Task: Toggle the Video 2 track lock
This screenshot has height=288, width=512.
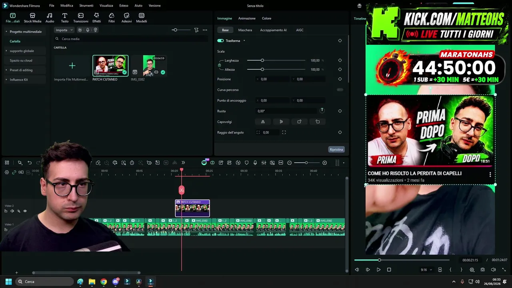Action: point(6,211)
